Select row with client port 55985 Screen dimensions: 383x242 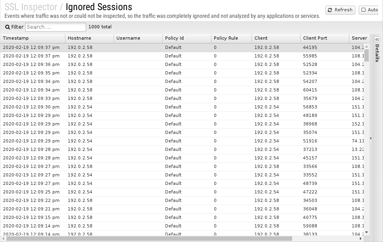pos(182,56)
